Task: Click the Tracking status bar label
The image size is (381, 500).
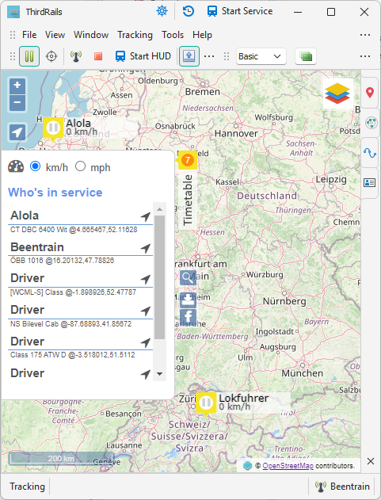Action: pos(27,487)
